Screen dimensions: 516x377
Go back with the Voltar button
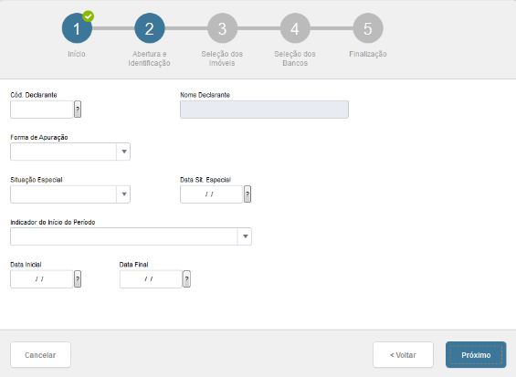403,354
